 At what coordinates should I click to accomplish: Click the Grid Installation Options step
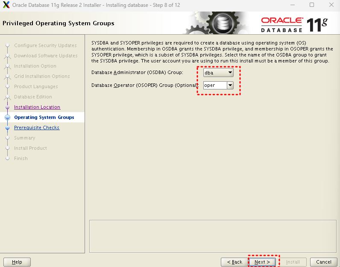42,76
